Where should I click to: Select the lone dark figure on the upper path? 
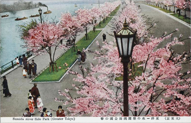click(x=104, y=37)
